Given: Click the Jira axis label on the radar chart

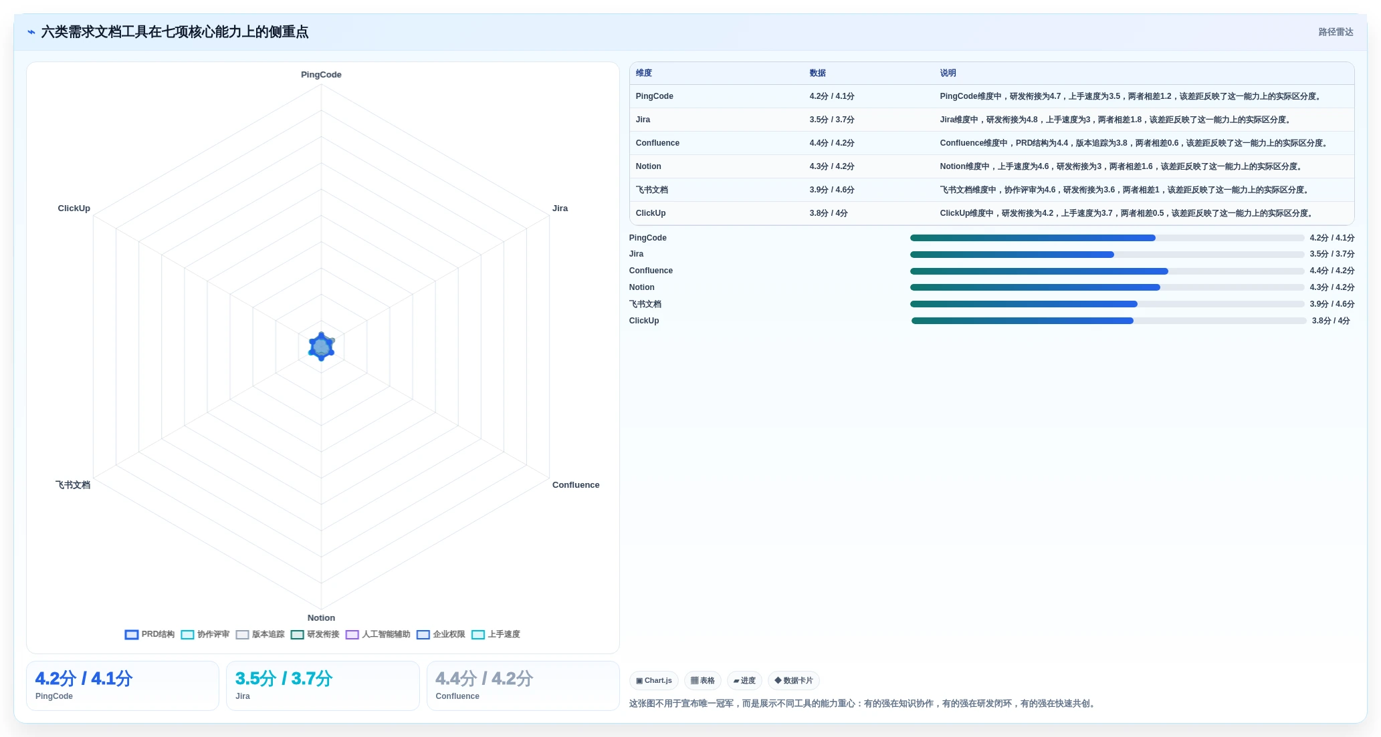Looking at the screenshot, I should tap(560, 208).
